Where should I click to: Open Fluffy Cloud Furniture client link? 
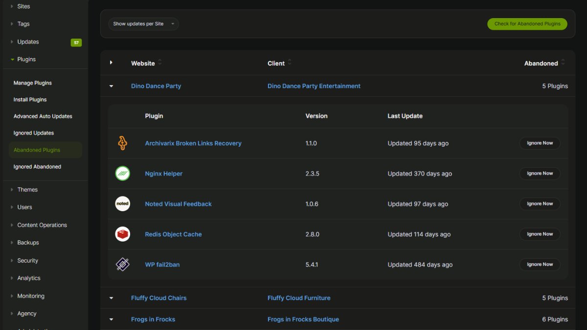point(299,298)
